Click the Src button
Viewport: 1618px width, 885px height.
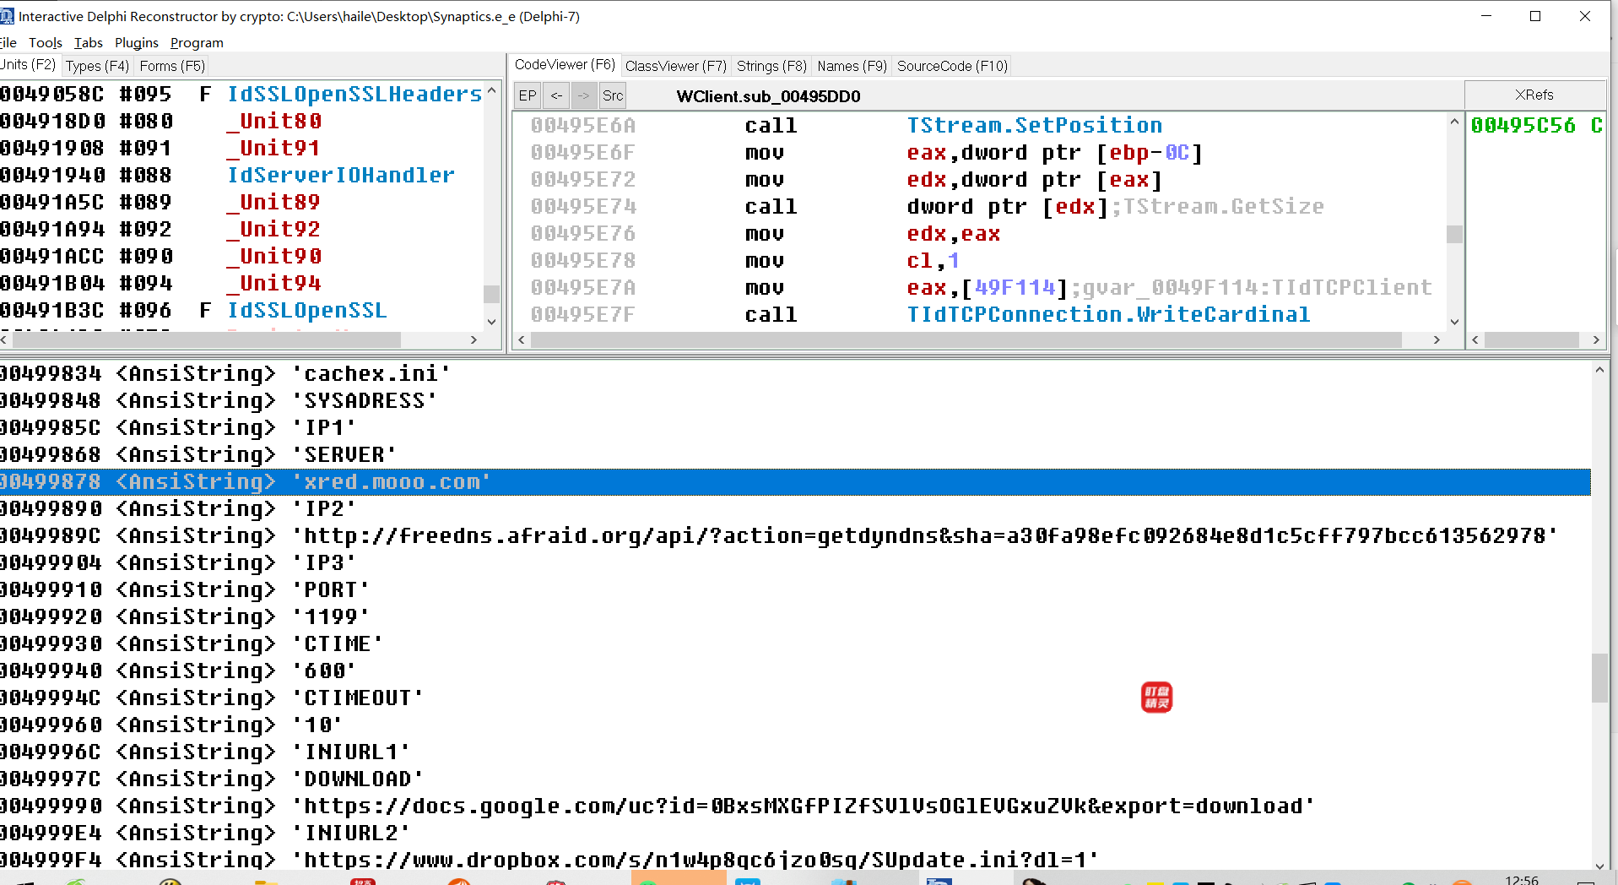pyautogui.click(x=613, y=95)
